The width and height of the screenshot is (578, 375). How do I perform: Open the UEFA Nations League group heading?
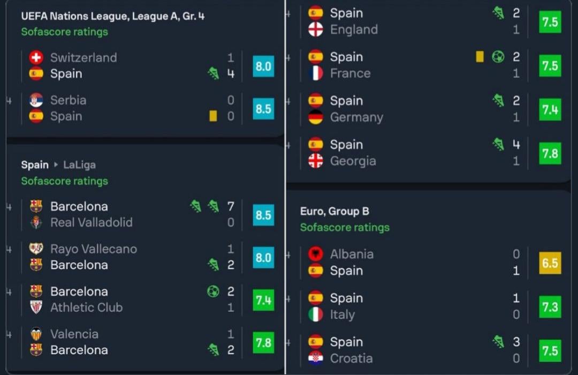(x=112, y=16)
